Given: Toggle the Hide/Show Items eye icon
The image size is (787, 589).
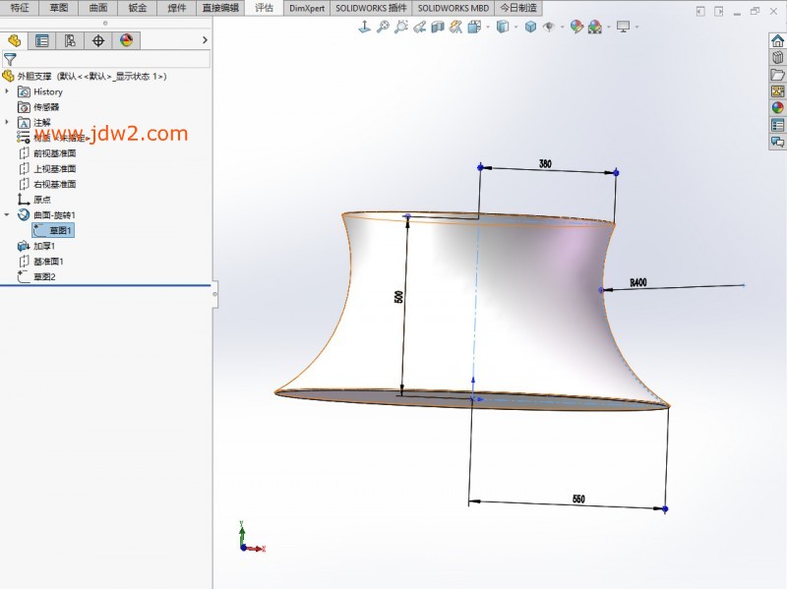Looking at the screenshot, I should tap(549, 28).
